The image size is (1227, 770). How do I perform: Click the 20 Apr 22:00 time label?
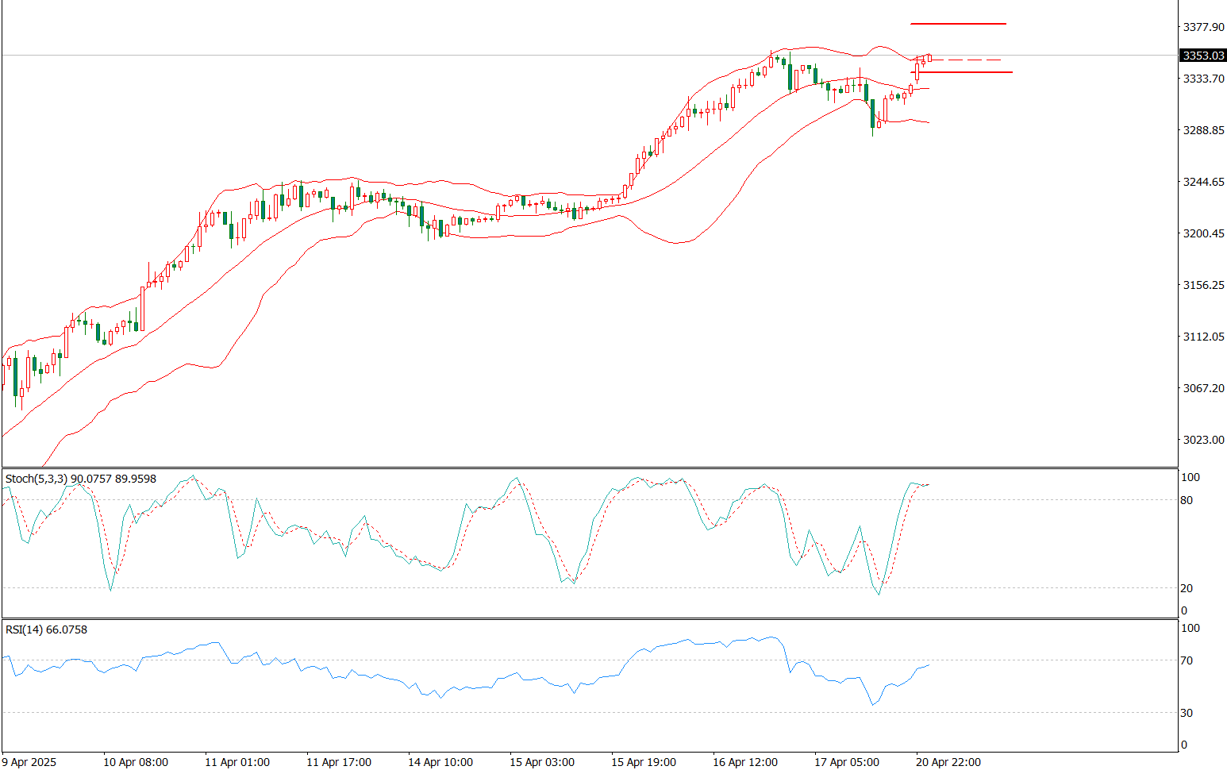948,762
